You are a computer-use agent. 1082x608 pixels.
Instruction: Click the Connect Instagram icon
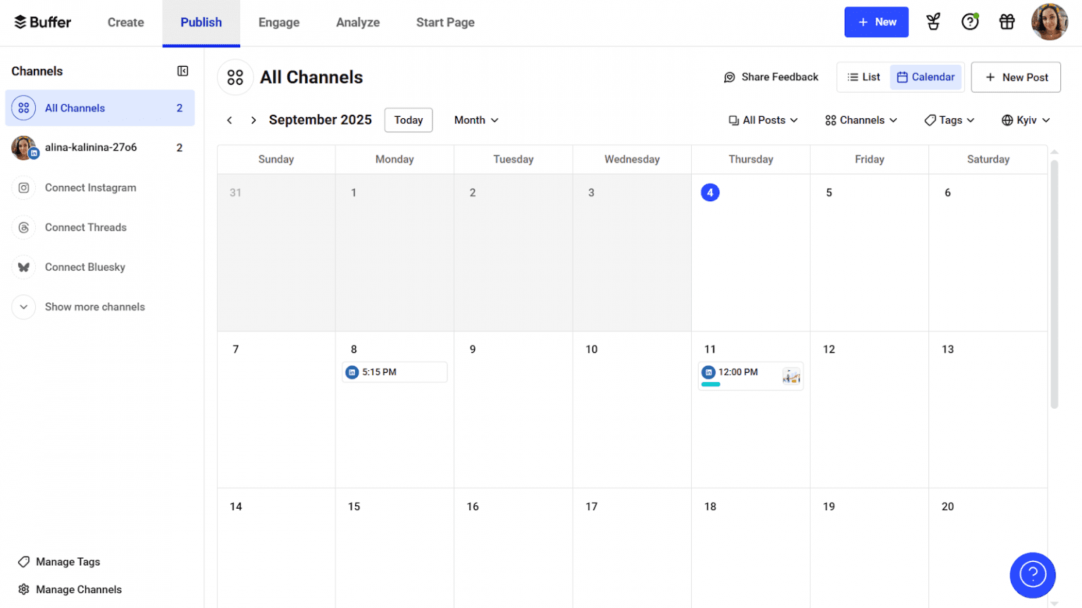pos(24,188)
